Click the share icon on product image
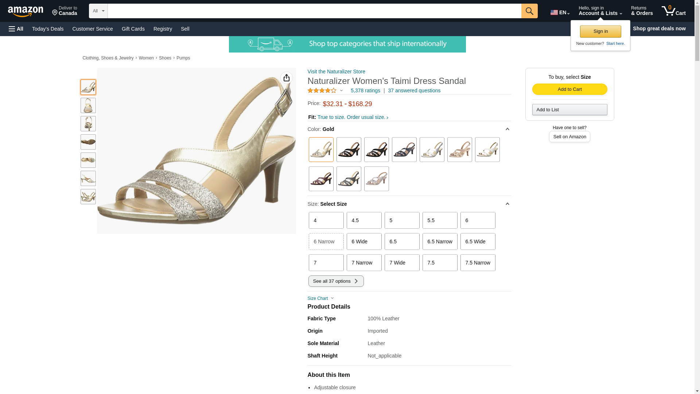 [287, 78]
